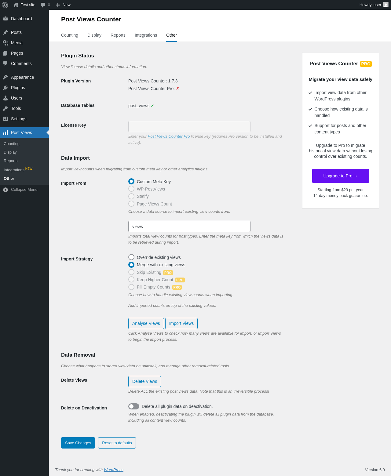
Task: Click the red cross beside Post Views Counter Pro
Action: pyautogui.click(x=177, y=89)
